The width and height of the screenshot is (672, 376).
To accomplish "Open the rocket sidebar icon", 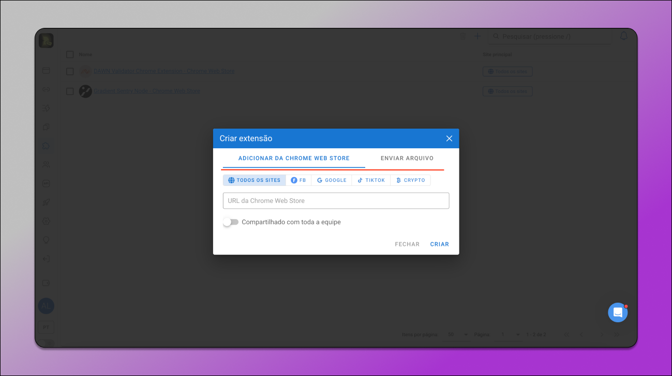I will click(x=46, y=202).
